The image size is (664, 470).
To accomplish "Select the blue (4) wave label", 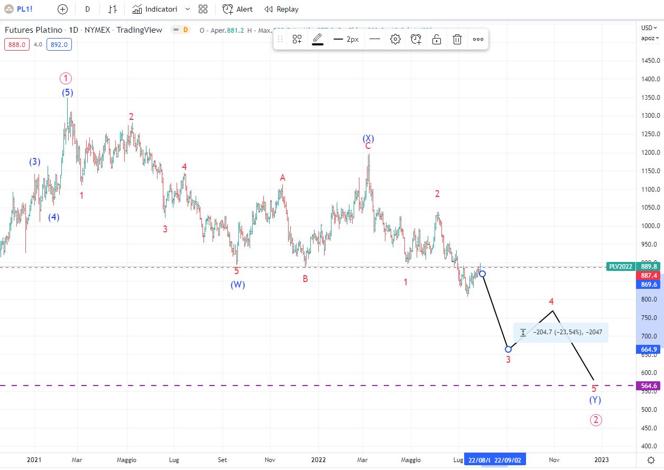I will pyautogui.click(x=54, y=217).
